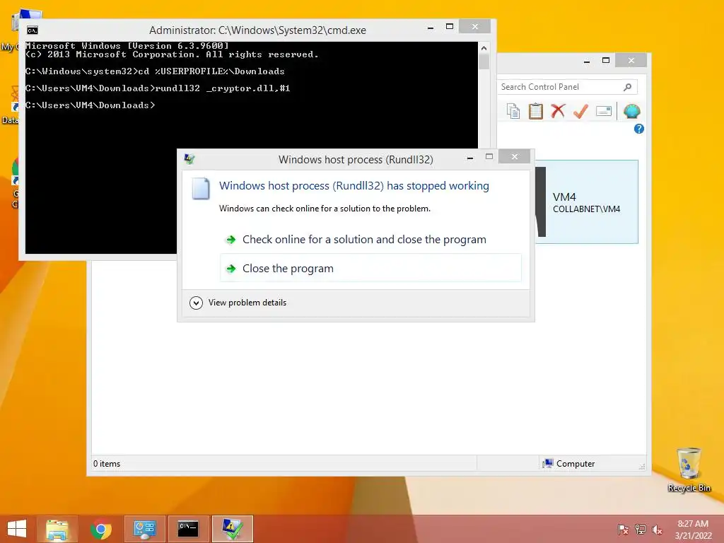Click the cmd vertical scrollbar thumb
Image resolution: width=724 pixels, height=543 pixels.
pos(484,62)
